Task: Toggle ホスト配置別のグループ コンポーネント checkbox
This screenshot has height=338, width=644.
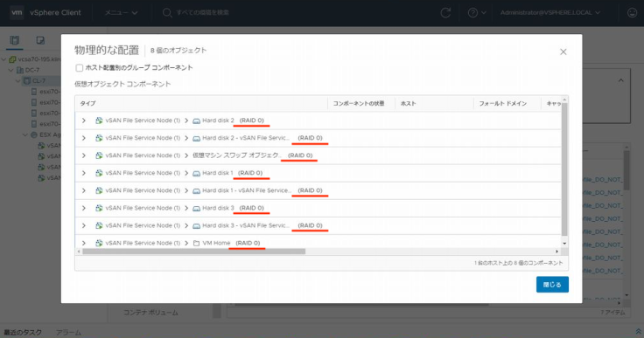Action: click(x=80, y=67)
